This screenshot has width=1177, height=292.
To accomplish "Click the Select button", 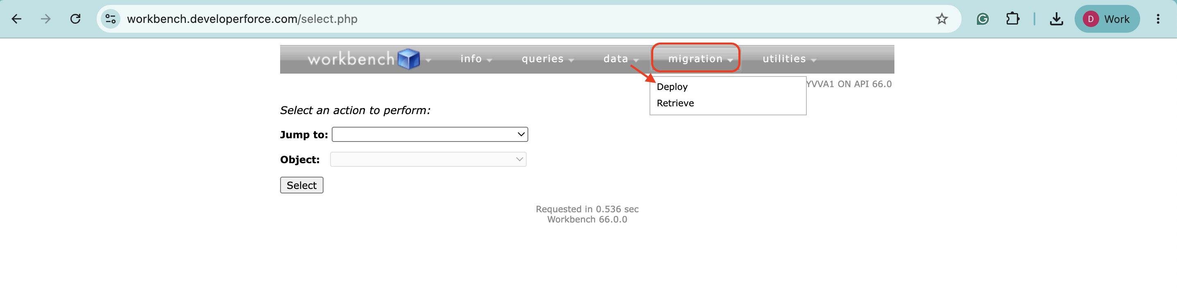I will pos(301,185).
